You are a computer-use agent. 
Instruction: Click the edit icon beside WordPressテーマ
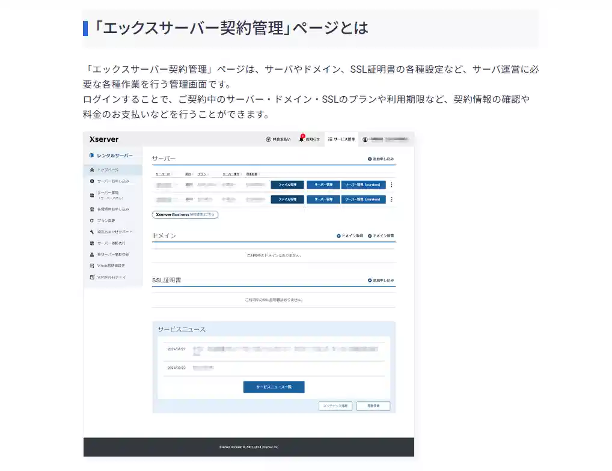92,277
